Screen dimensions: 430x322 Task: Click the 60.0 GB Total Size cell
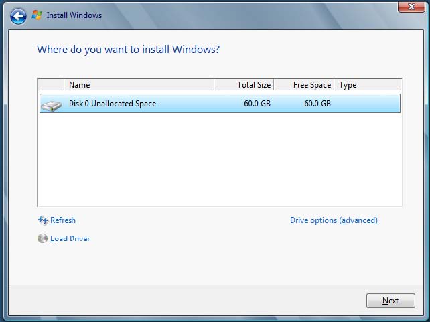pyautogui.click(x=257, y=104)
